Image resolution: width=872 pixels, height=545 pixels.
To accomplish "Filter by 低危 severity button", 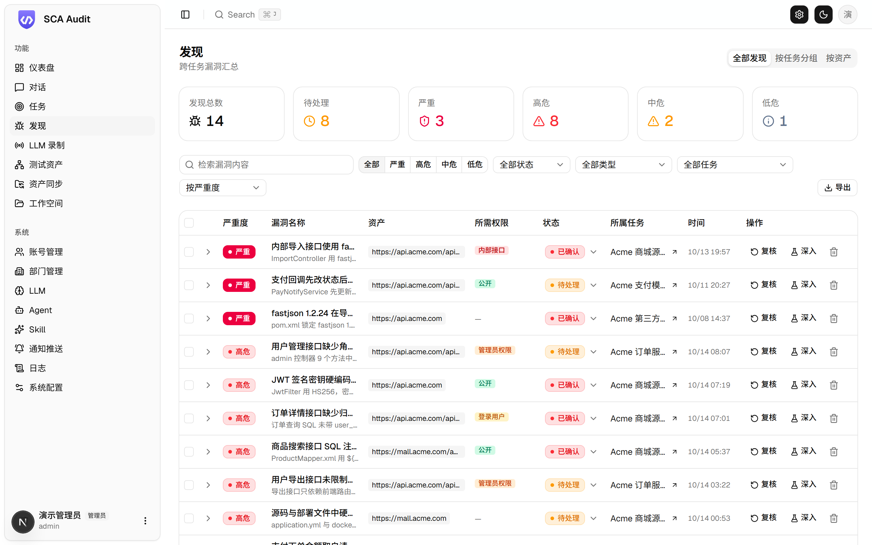I will click(474, 165).
